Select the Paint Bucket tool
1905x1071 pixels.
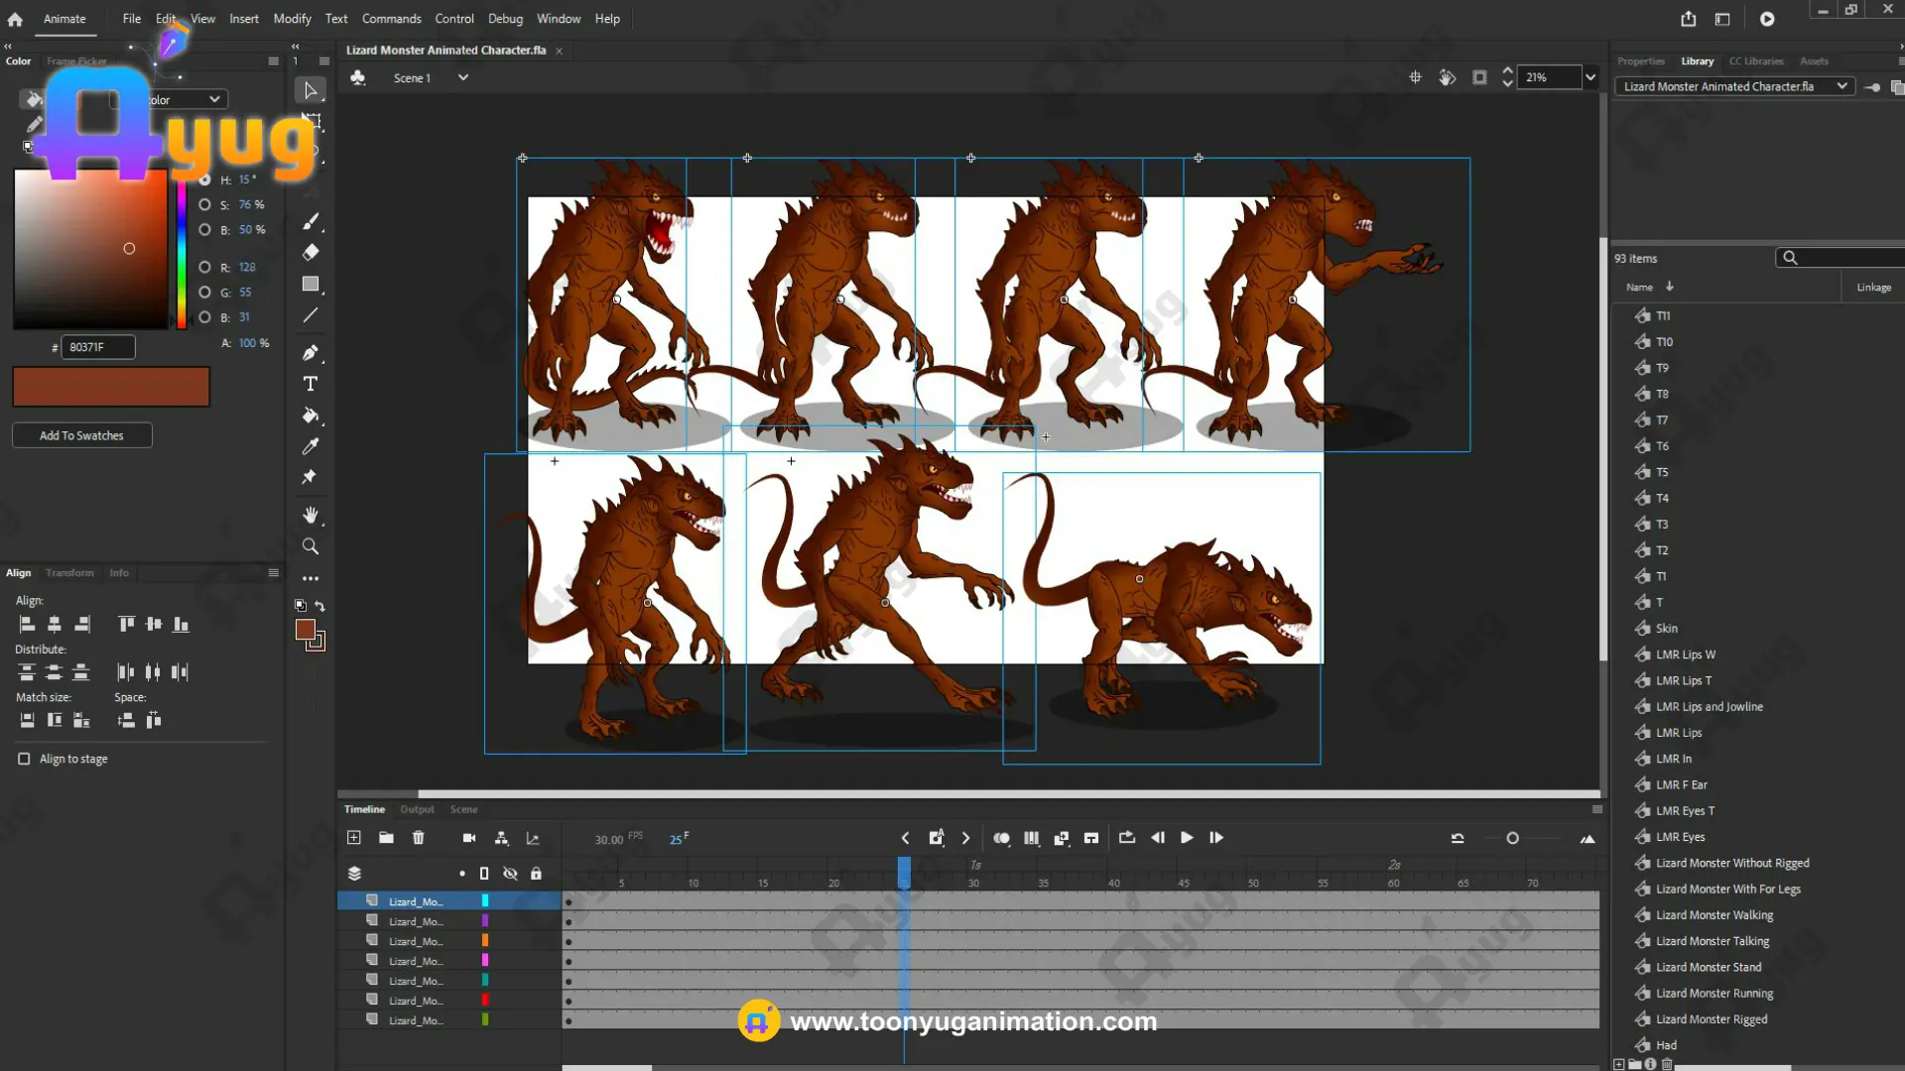tap(311, 416)
